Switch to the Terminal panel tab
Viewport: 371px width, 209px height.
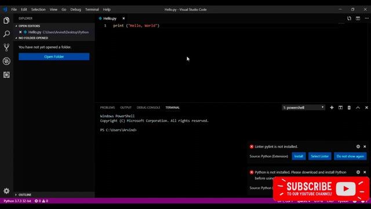(x=173, y=107)
